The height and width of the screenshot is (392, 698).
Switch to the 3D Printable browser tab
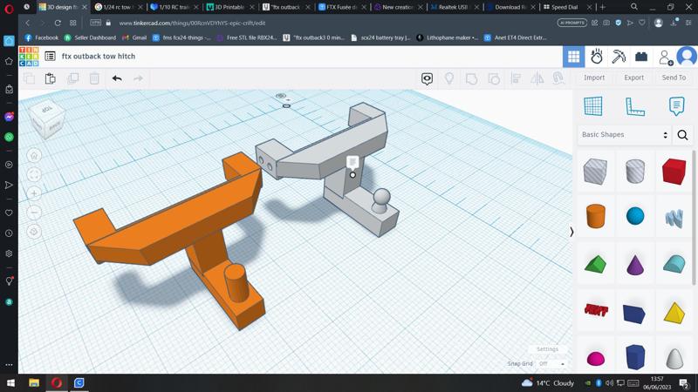coord(229,7)
